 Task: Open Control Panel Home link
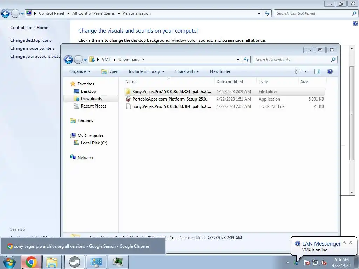(29, 28)
